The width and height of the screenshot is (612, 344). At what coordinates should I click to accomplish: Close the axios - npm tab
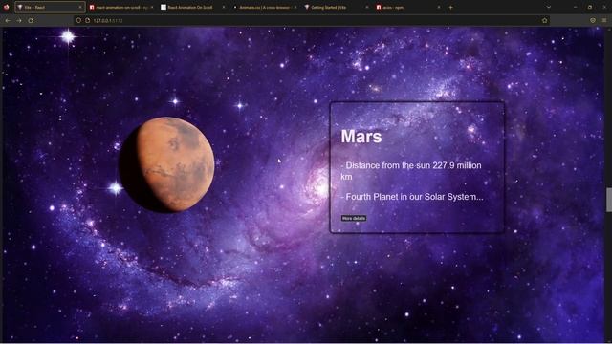coord(439,7)
